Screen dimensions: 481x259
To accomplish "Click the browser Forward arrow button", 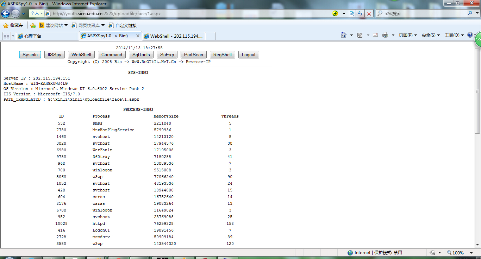I will [15, 13].
